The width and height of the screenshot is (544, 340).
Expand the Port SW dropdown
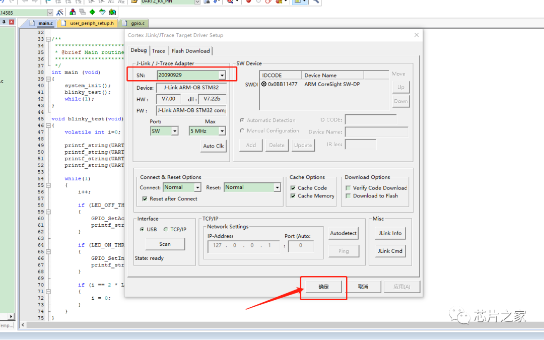tap(174, 131)
